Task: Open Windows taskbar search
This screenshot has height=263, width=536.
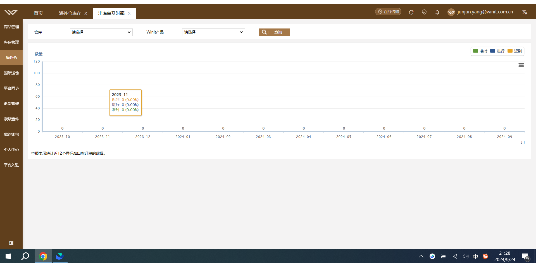Action: pos(25,256)
